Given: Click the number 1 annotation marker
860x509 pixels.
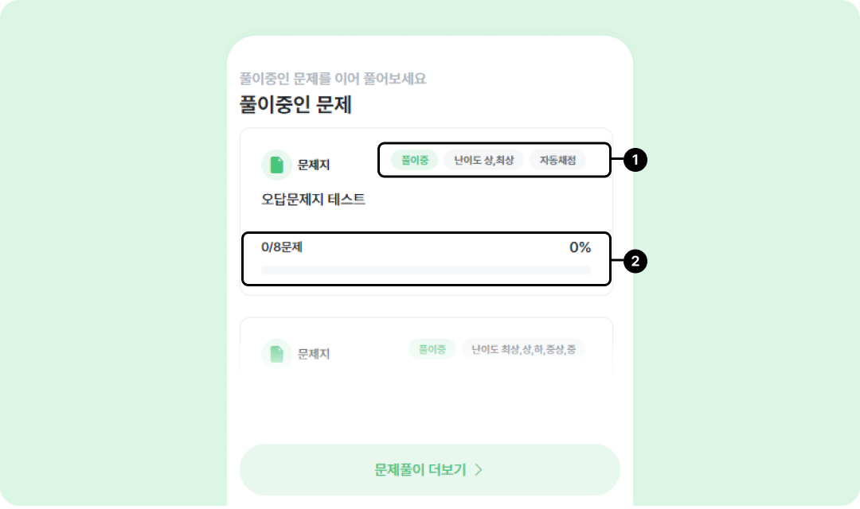Looking at the screenshot, I should coord(635,161).
